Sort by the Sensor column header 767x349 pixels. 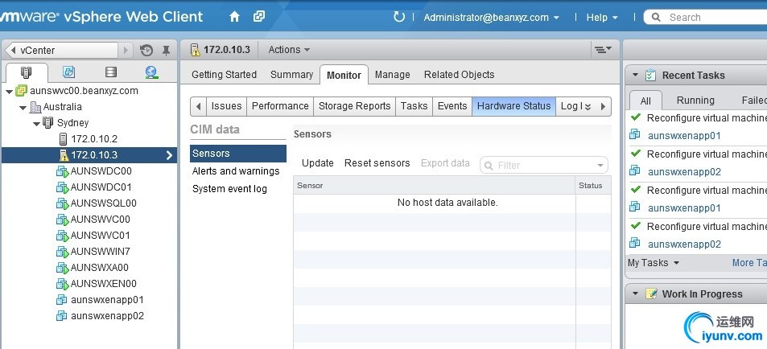[435, 186]
